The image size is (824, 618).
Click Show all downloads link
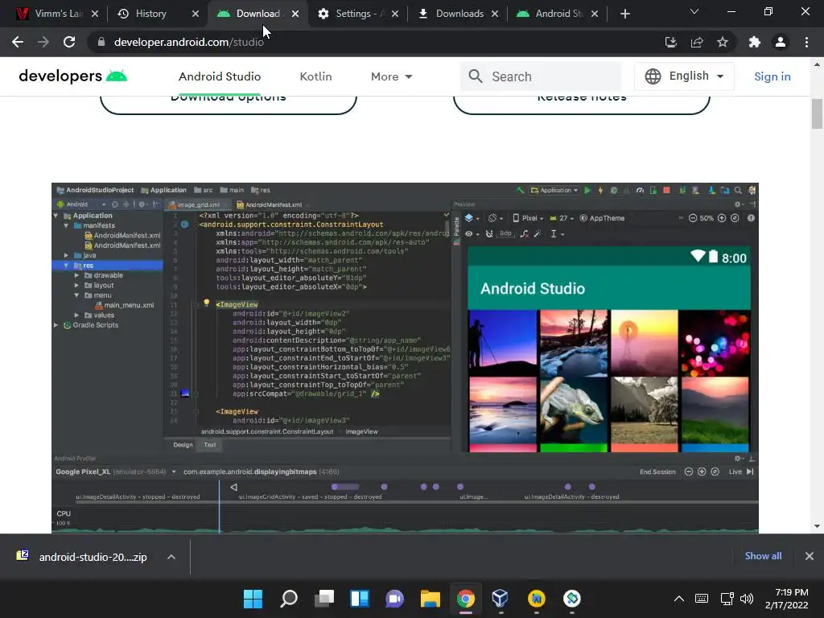pos(763,556)
